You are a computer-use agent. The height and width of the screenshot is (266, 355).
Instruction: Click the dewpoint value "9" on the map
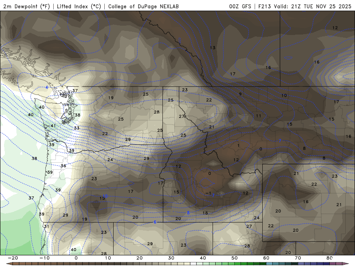[x=240, y=94]
